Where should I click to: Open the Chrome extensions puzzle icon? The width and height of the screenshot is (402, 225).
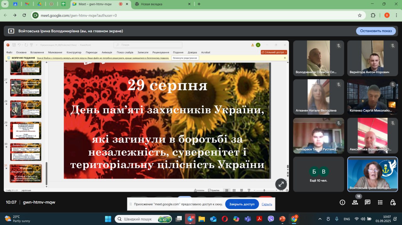coord(373,15)
